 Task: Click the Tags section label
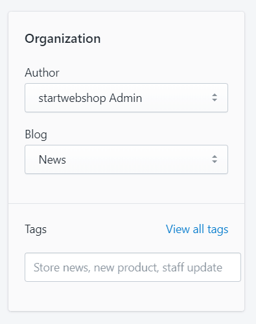[x=36, y=229]
